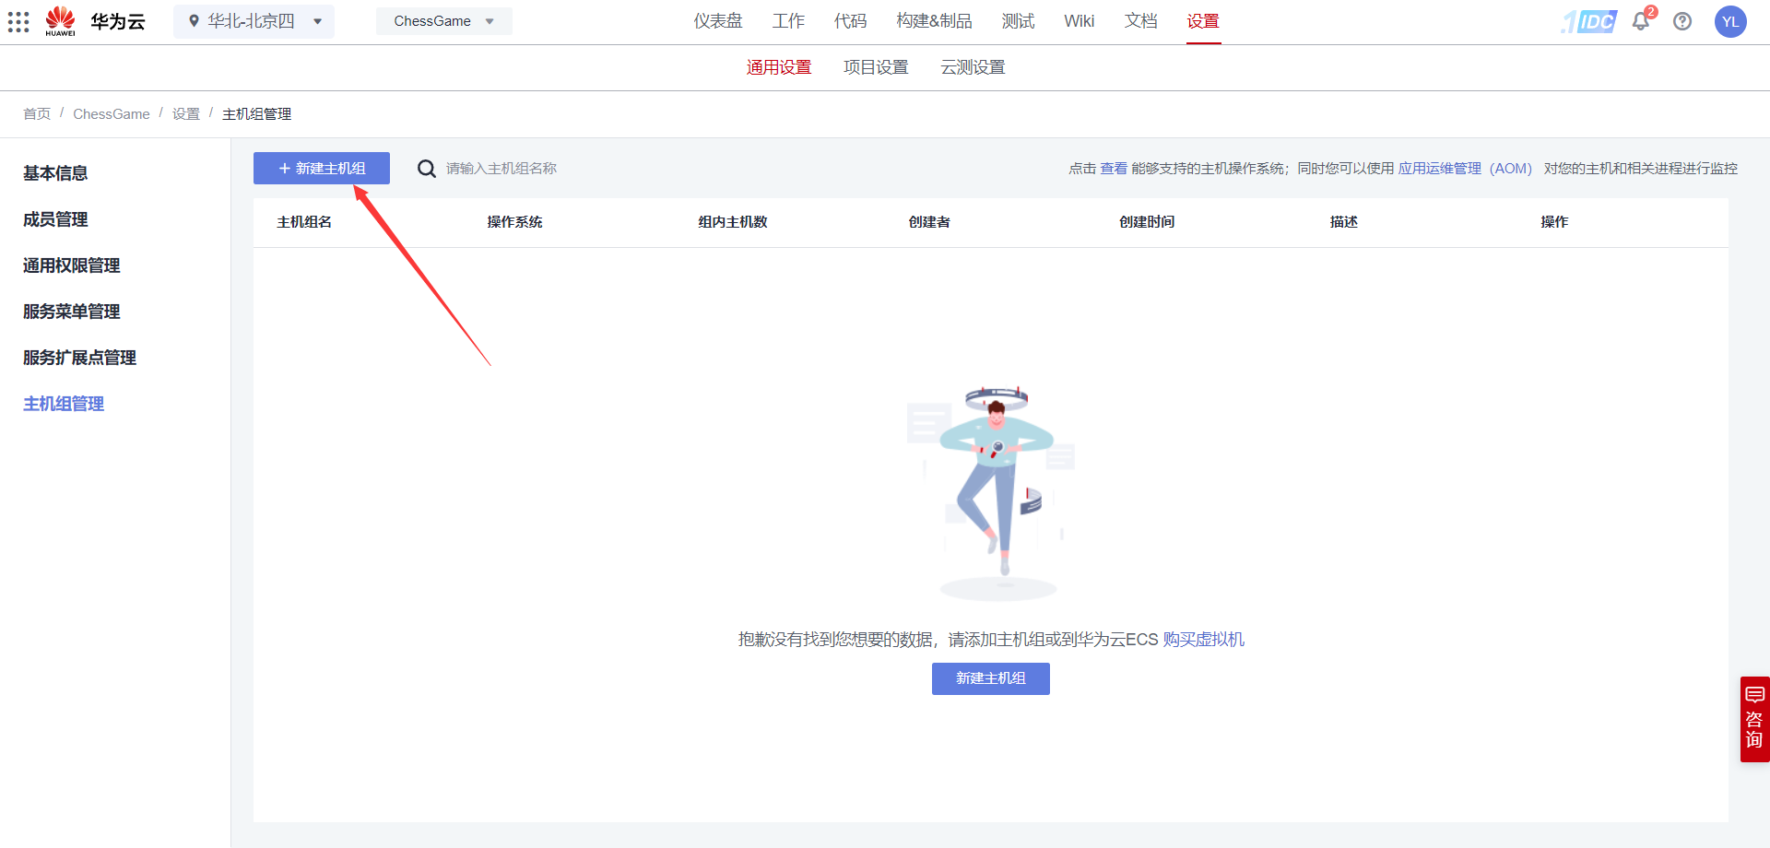1770x848 pixels.
Task: Switch to the 云测设置 tab
Action: pos(972,66)
